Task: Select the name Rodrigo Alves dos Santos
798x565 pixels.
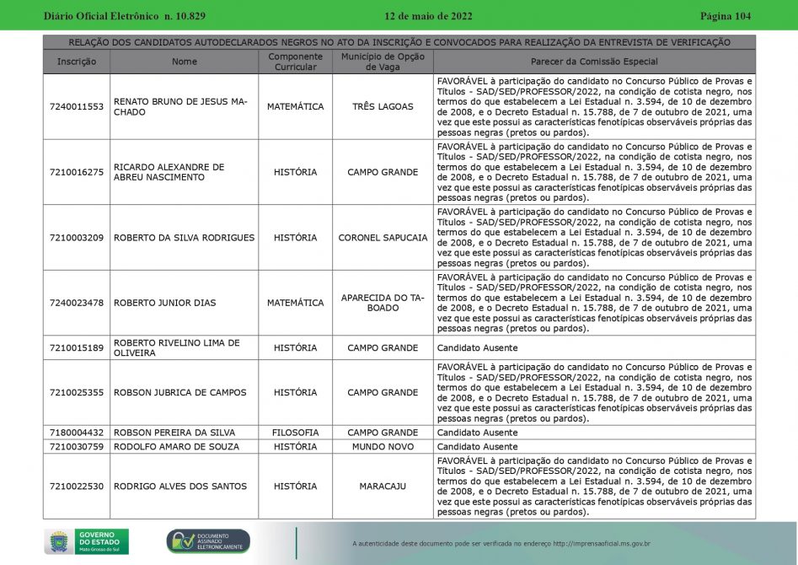Action: [x=179, y=487]
